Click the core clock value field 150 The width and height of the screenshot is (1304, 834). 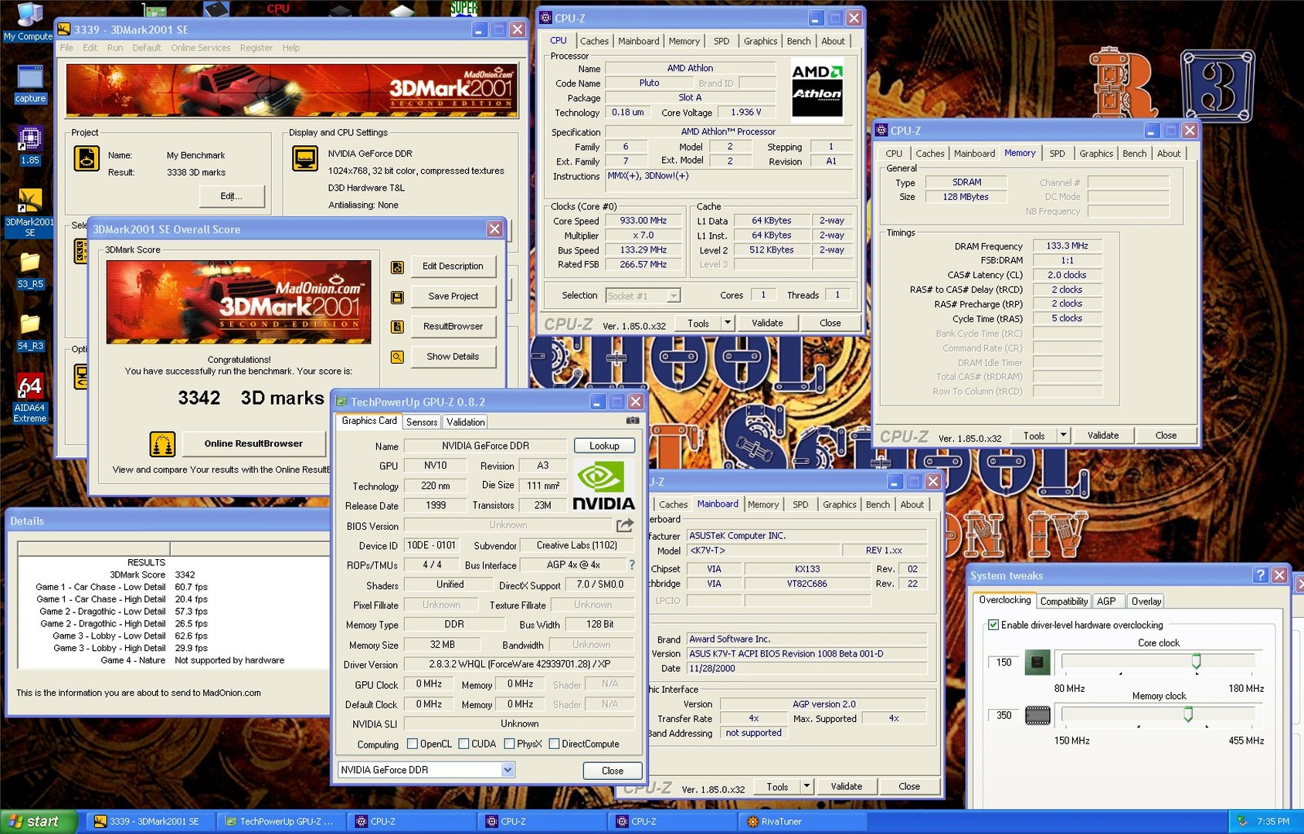pyautogui.click(x=1003, y=662)
